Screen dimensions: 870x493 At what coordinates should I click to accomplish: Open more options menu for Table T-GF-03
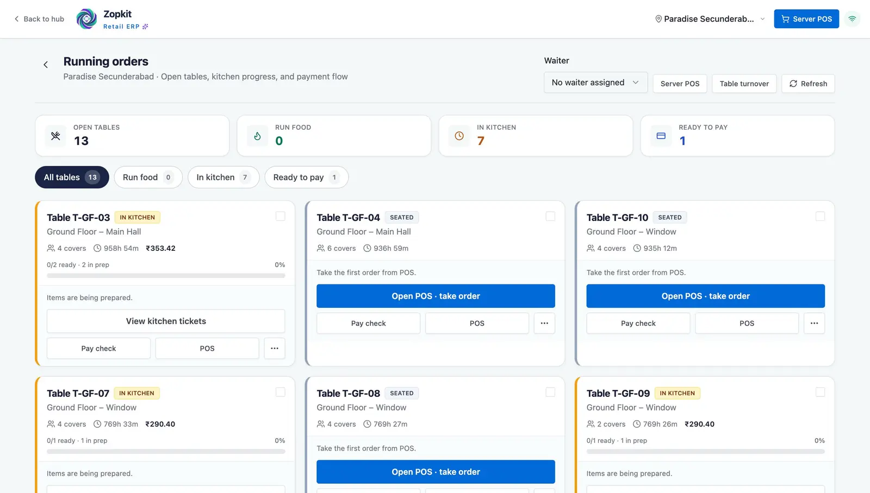tap(275, 349)
